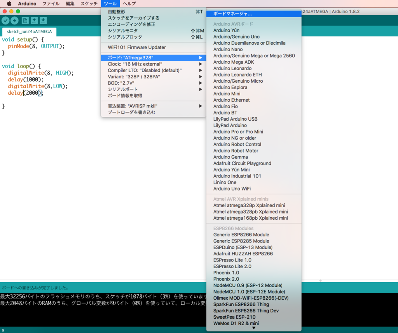The image size is (398, 333).
Task: Open the ヘルプ menu
Action: [x=129, y=3]
